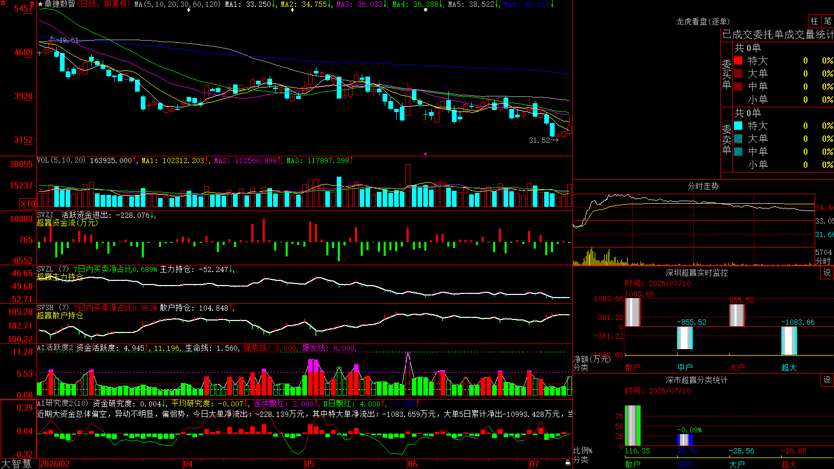Click the 已成交委托单成交量统计 header

778,34
